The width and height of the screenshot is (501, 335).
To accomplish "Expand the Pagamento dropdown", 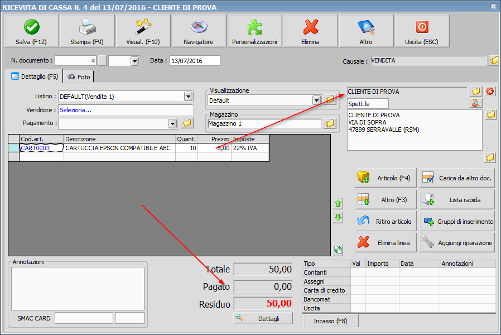I will pyautogui.click(x=173, y=123).
